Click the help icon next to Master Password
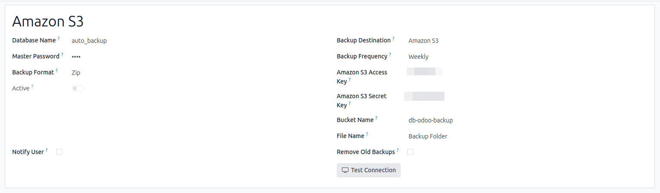Viewport: 660px width, 193px height. 62,55
